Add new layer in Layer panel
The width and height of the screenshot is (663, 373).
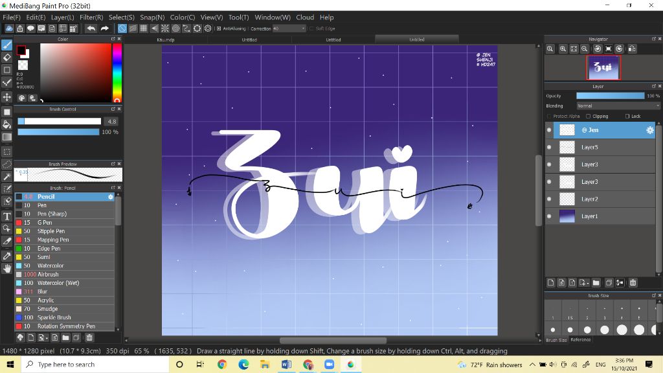click(550, 282)
